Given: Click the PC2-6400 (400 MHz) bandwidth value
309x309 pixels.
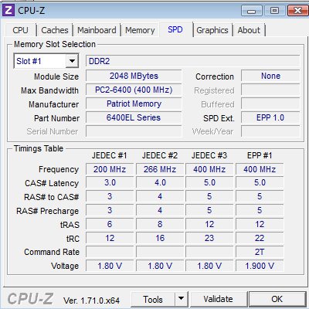Looking at the screenshot, I should coord(134,90).
